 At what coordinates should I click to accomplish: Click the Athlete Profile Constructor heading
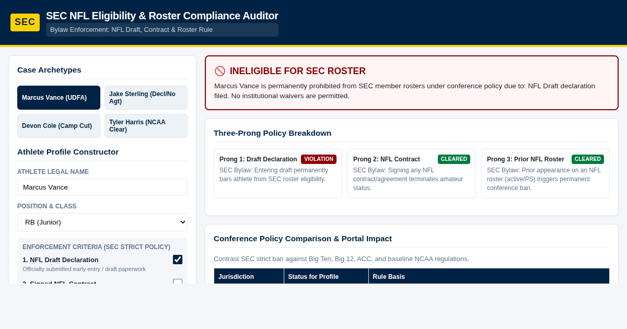click(68, 152)
